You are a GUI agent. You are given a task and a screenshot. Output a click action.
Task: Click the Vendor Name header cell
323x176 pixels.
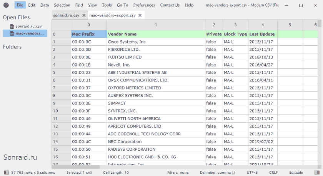[x=156, y=34]
